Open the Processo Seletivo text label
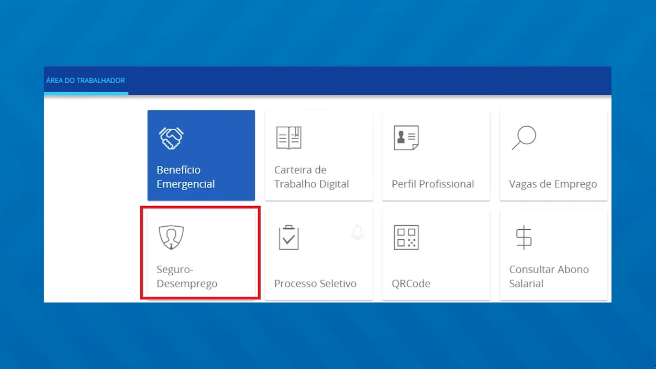 coord(315,284)
